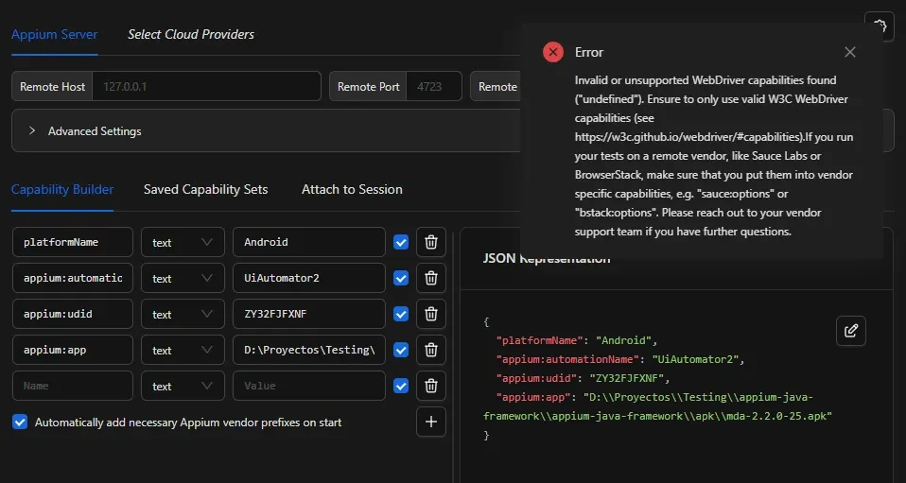Open type dropdown for platformName row
Screen dimensions: 906x483
[183, 242]
